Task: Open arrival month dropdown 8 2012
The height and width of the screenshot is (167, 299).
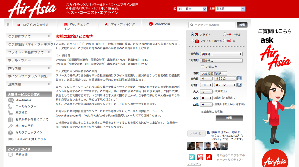Action: click(x=225, y=85)
